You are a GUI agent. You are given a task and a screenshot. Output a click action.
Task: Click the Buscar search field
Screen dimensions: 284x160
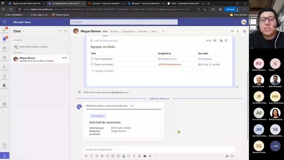click(x=124, y=22)
